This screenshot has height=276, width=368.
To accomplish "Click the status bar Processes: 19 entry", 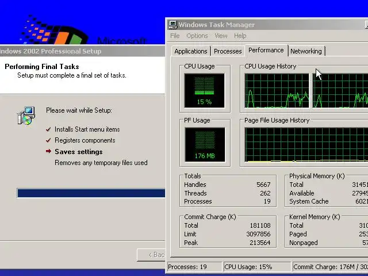I will 194,267.
